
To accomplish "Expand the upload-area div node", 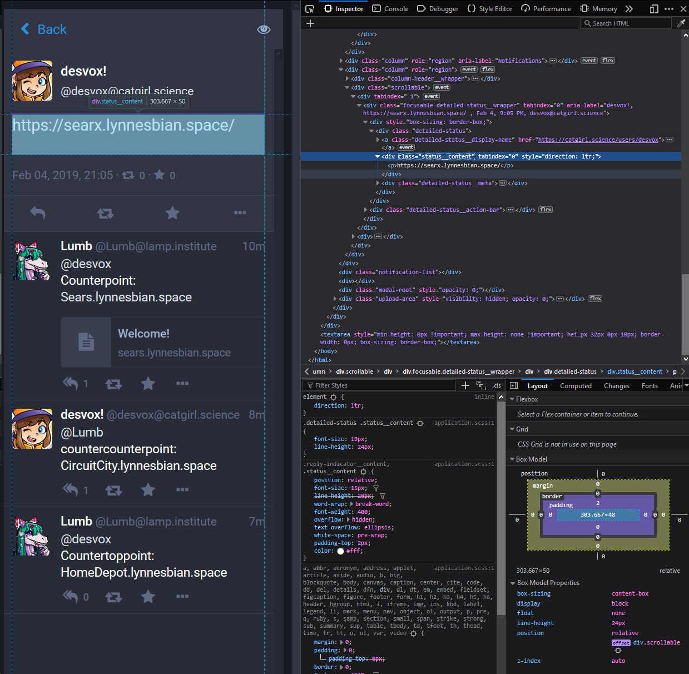I will pos(335,299).
